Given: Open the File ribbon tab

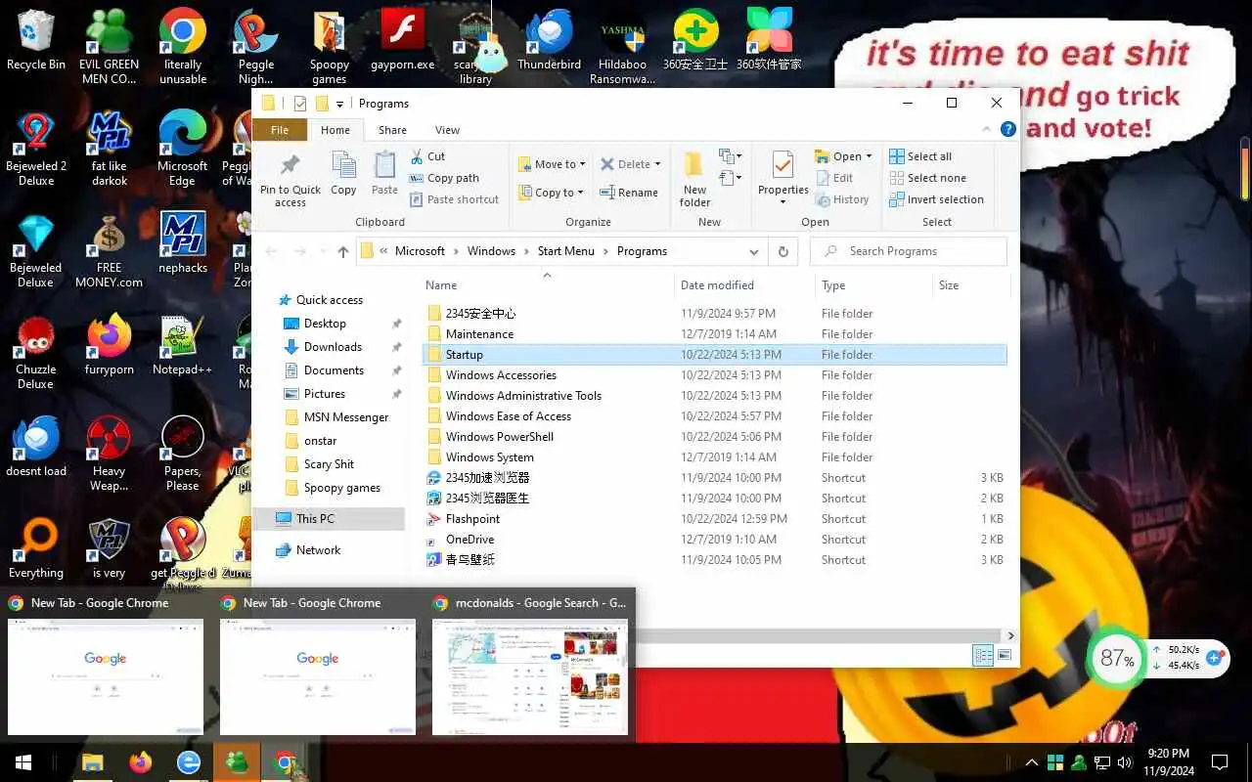Looking at the screenshot, I should point(280,130).
